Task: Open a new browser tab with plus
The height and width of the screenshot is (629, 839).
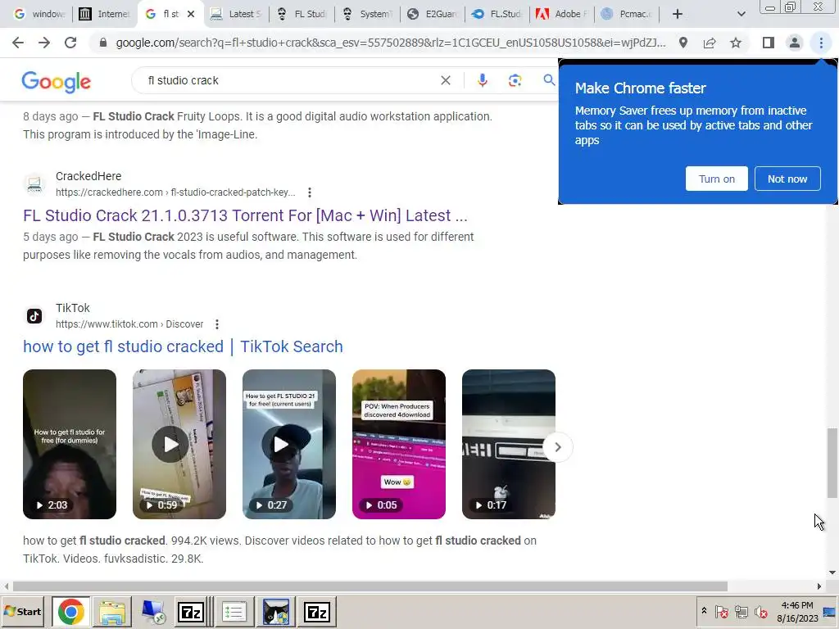Action: (x=678, y=14)
